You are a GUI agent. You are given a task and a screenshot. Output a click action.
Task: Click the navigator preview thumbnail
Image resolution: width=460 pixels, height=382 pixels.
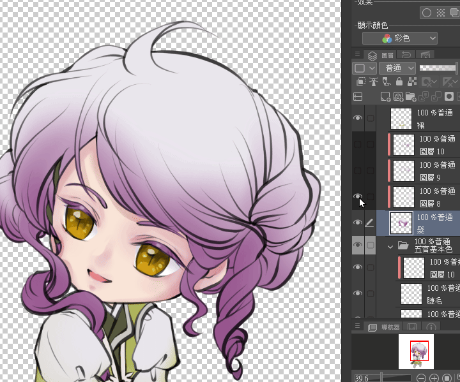pyautogui.click(x=416, y=351)
